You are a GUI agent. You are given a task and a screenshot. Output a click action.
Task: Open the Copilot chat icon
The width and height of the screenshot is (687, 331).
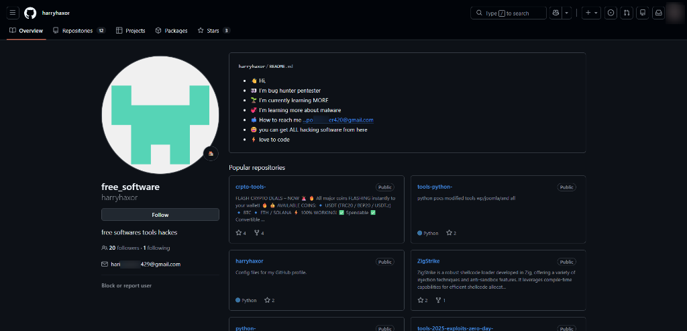coord(556,13)
